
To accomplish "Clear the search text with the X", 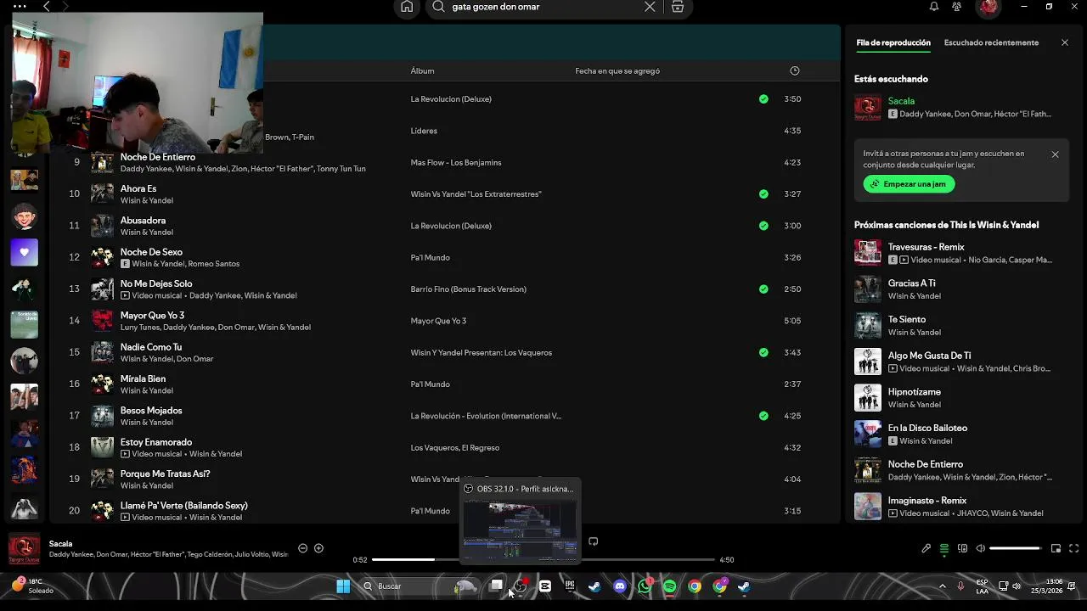I will coord(650,7).
